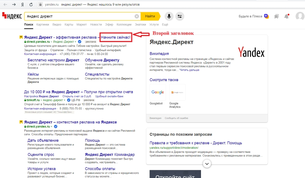Click the Yandex logo in the Яндекс.Директ card
Image resolution: width=305 pixels, height=178 pixels.
coord(251,52)
